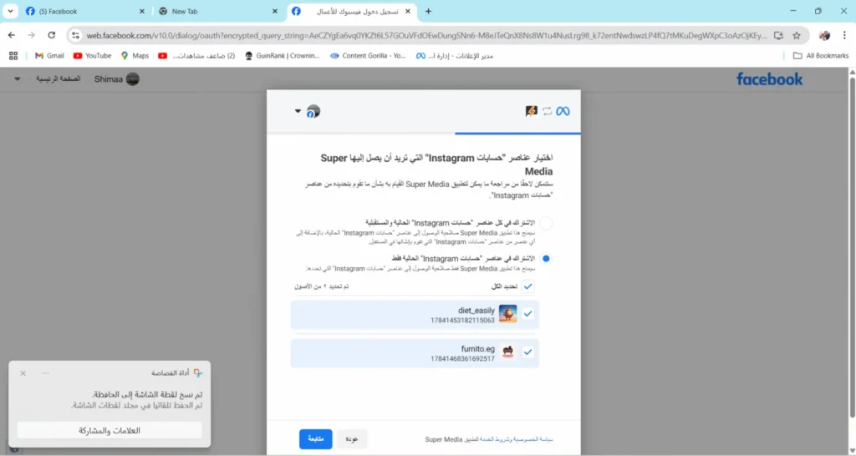Open the ضاعف مشاهدات YouTube bookmark
The width and height of the screenshot is (856, 456).
(196, 56)
